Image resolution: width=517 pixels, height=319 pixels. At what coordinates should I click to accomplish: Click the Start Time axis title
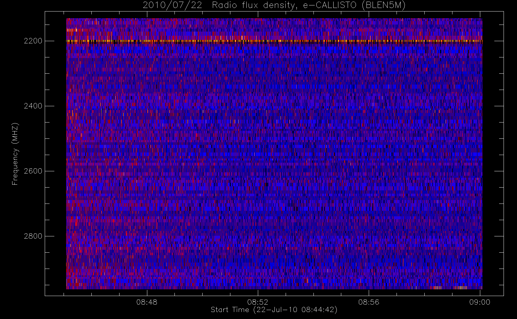coord(274,310)
